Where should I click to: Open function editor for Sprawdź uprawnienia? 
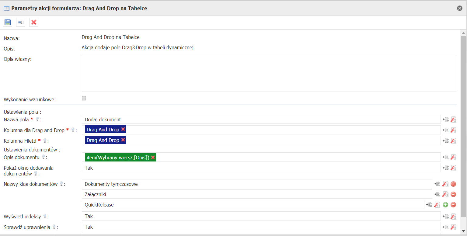coord(453,227)
